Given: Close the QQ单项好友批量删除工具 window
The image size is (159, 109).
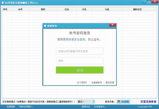Looking at the screenshot, I should (155, 2).
